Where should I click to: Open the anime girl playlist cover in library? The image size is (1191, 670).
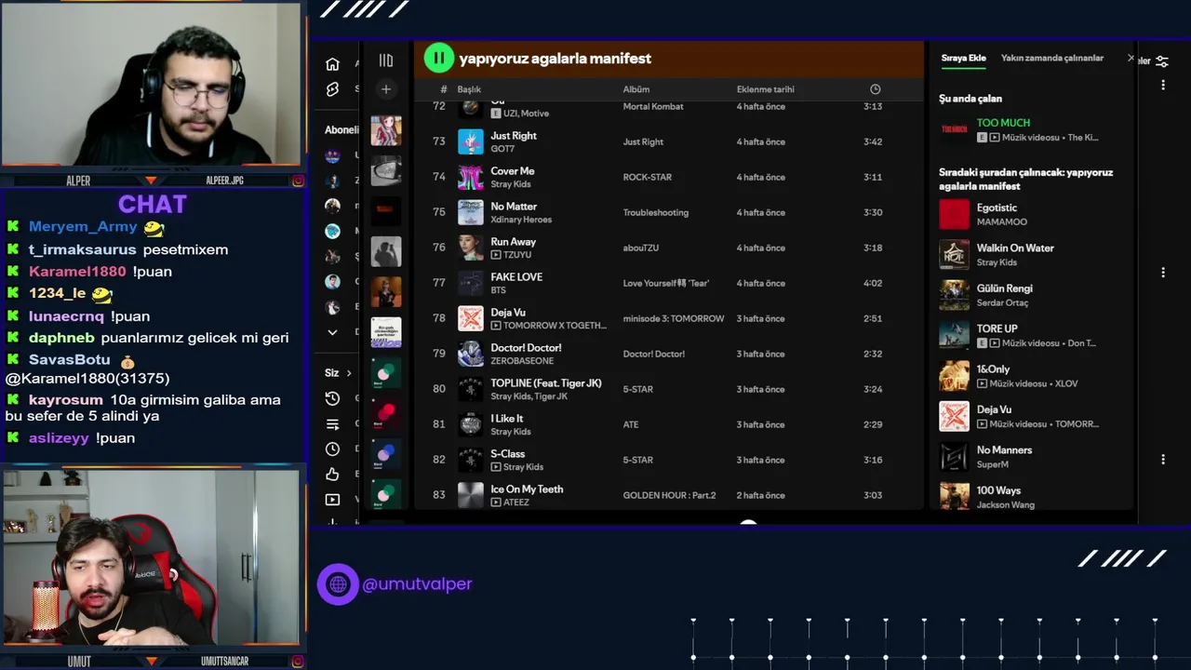pyautogui.click(x=386, y=130)
